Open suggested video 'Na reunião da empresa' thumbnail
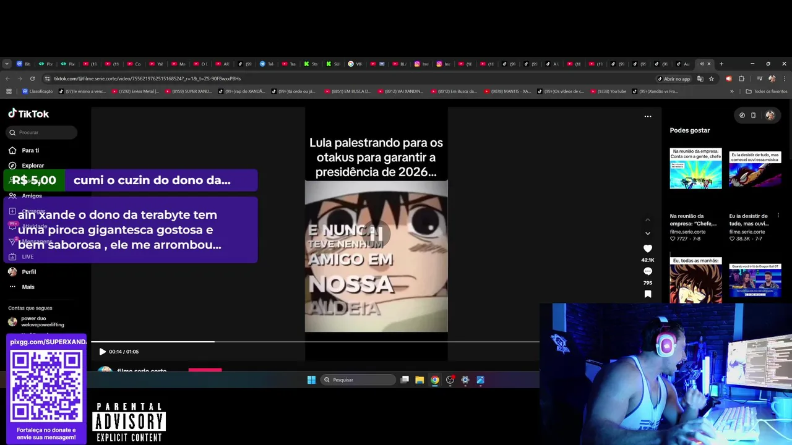The height and width of the screenshot is (445, 792). pos(695,168)
